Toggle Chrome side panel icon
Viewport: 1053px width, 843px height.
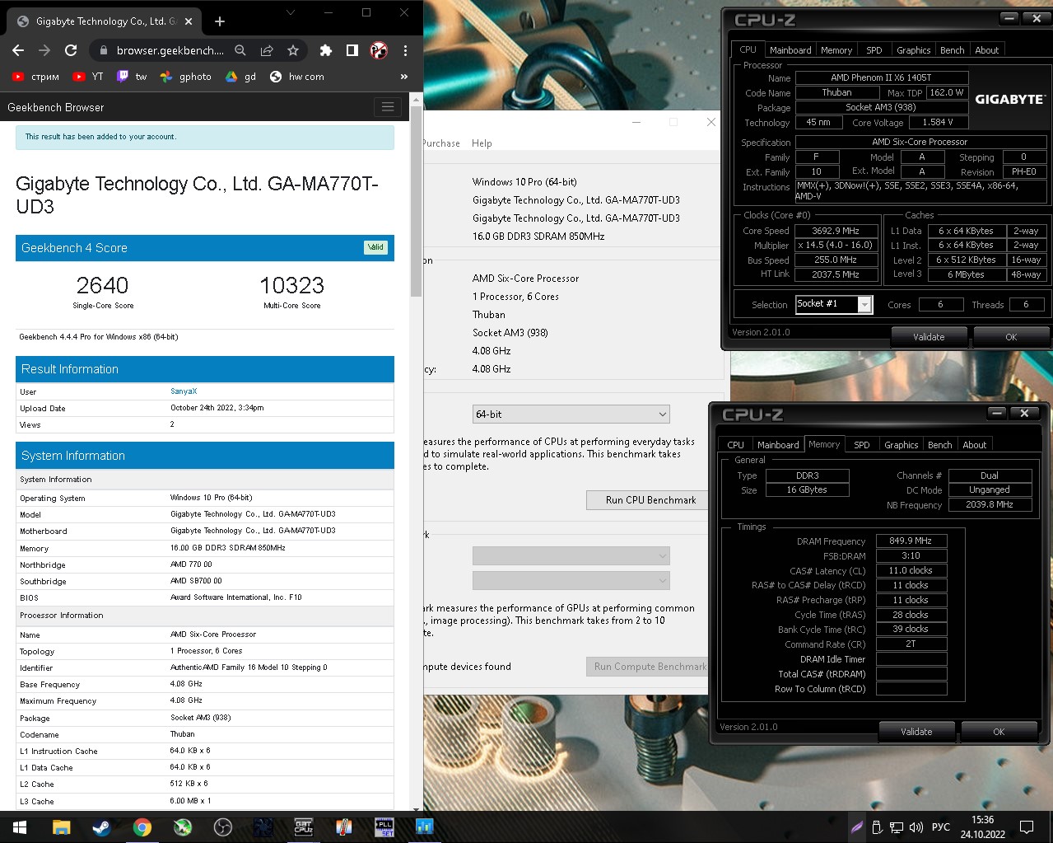tap(352, 50)
